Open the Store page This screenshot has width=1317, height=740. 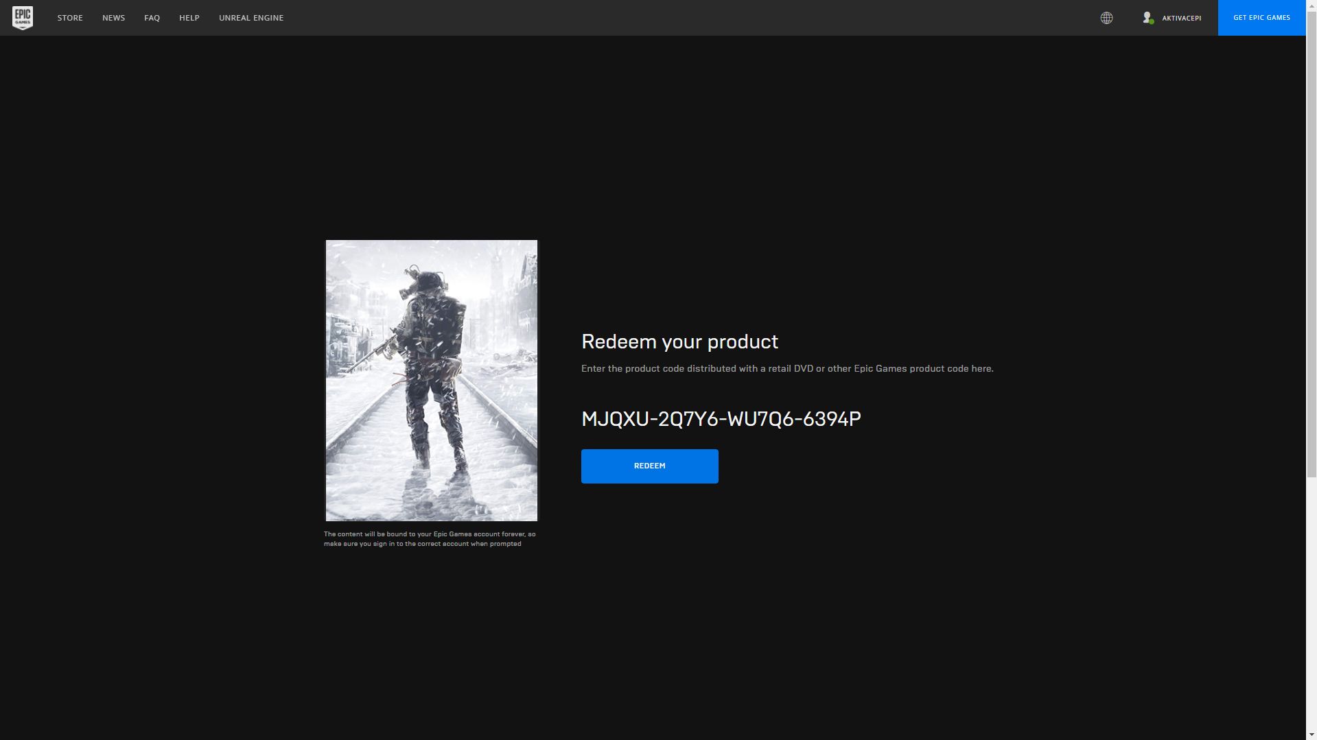tap(70, 18)
